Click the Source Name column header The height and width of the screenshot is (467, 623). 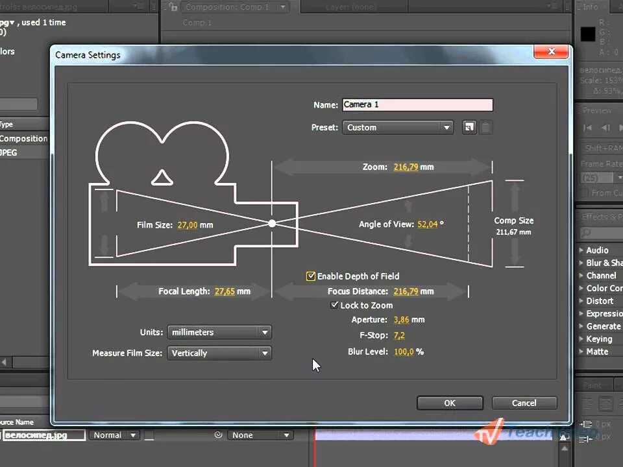[17, 422]
